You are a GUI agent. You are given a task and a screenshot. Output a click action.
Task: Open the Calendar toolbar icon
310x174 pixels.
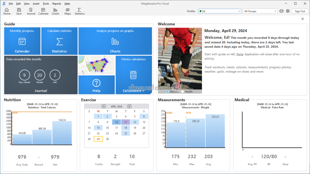point(43,11)
